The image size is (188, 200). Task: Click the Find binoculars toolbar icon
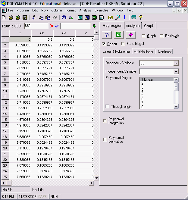[64, 17]
